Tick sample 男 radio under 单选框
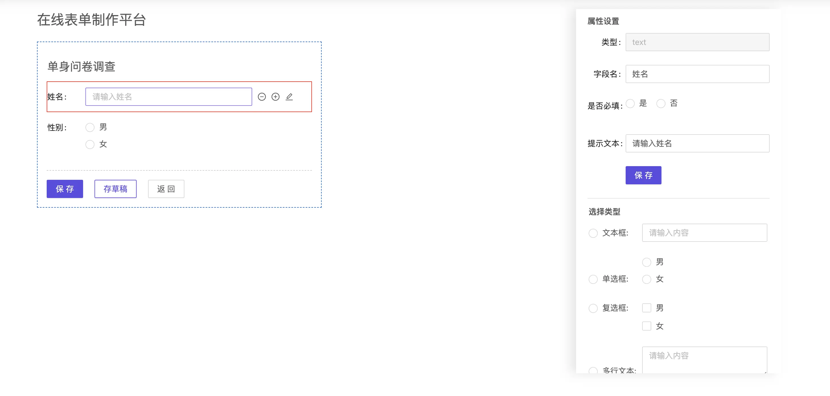Viewport: 830px width, 396px height. tap(647, 262)
